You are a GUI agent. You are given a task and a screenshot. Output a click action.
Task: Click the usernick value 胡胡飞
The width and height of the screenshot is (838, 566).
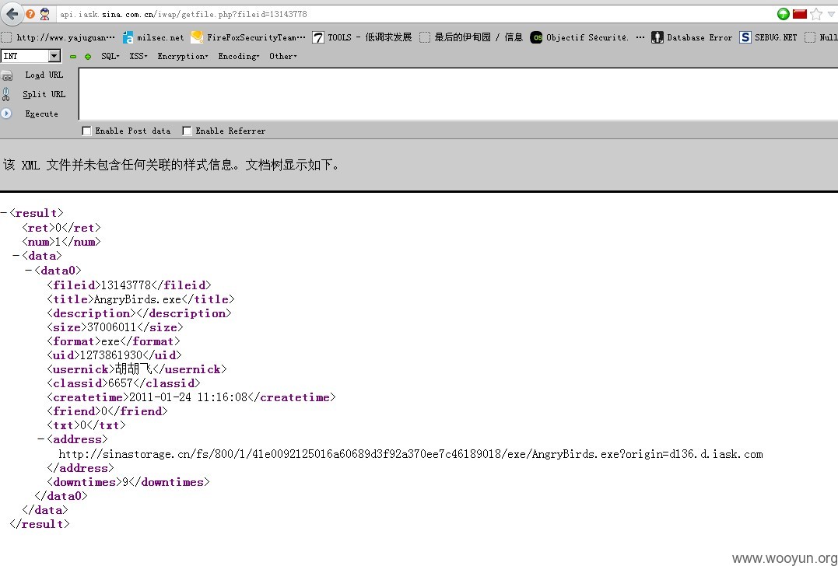tap(134, 369)
